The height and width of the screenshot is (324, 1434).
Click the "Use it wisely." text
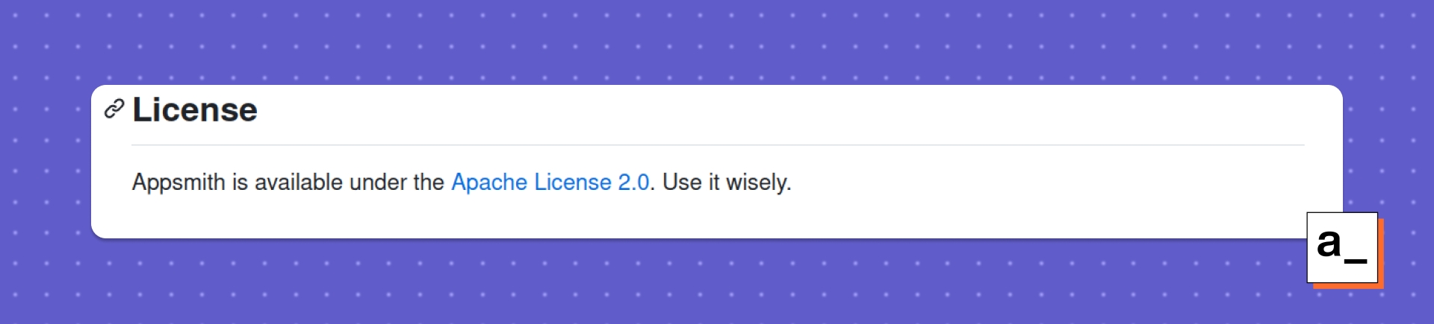click(727, 182)
